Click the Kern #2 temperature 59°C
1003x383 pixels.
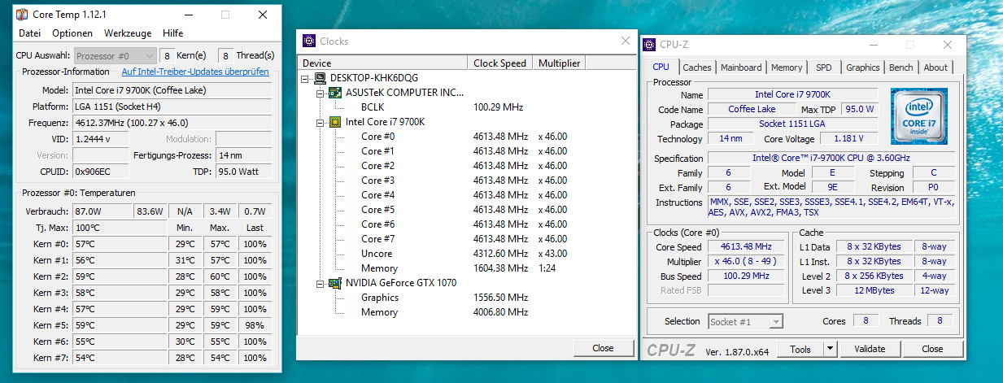[119, 276]
